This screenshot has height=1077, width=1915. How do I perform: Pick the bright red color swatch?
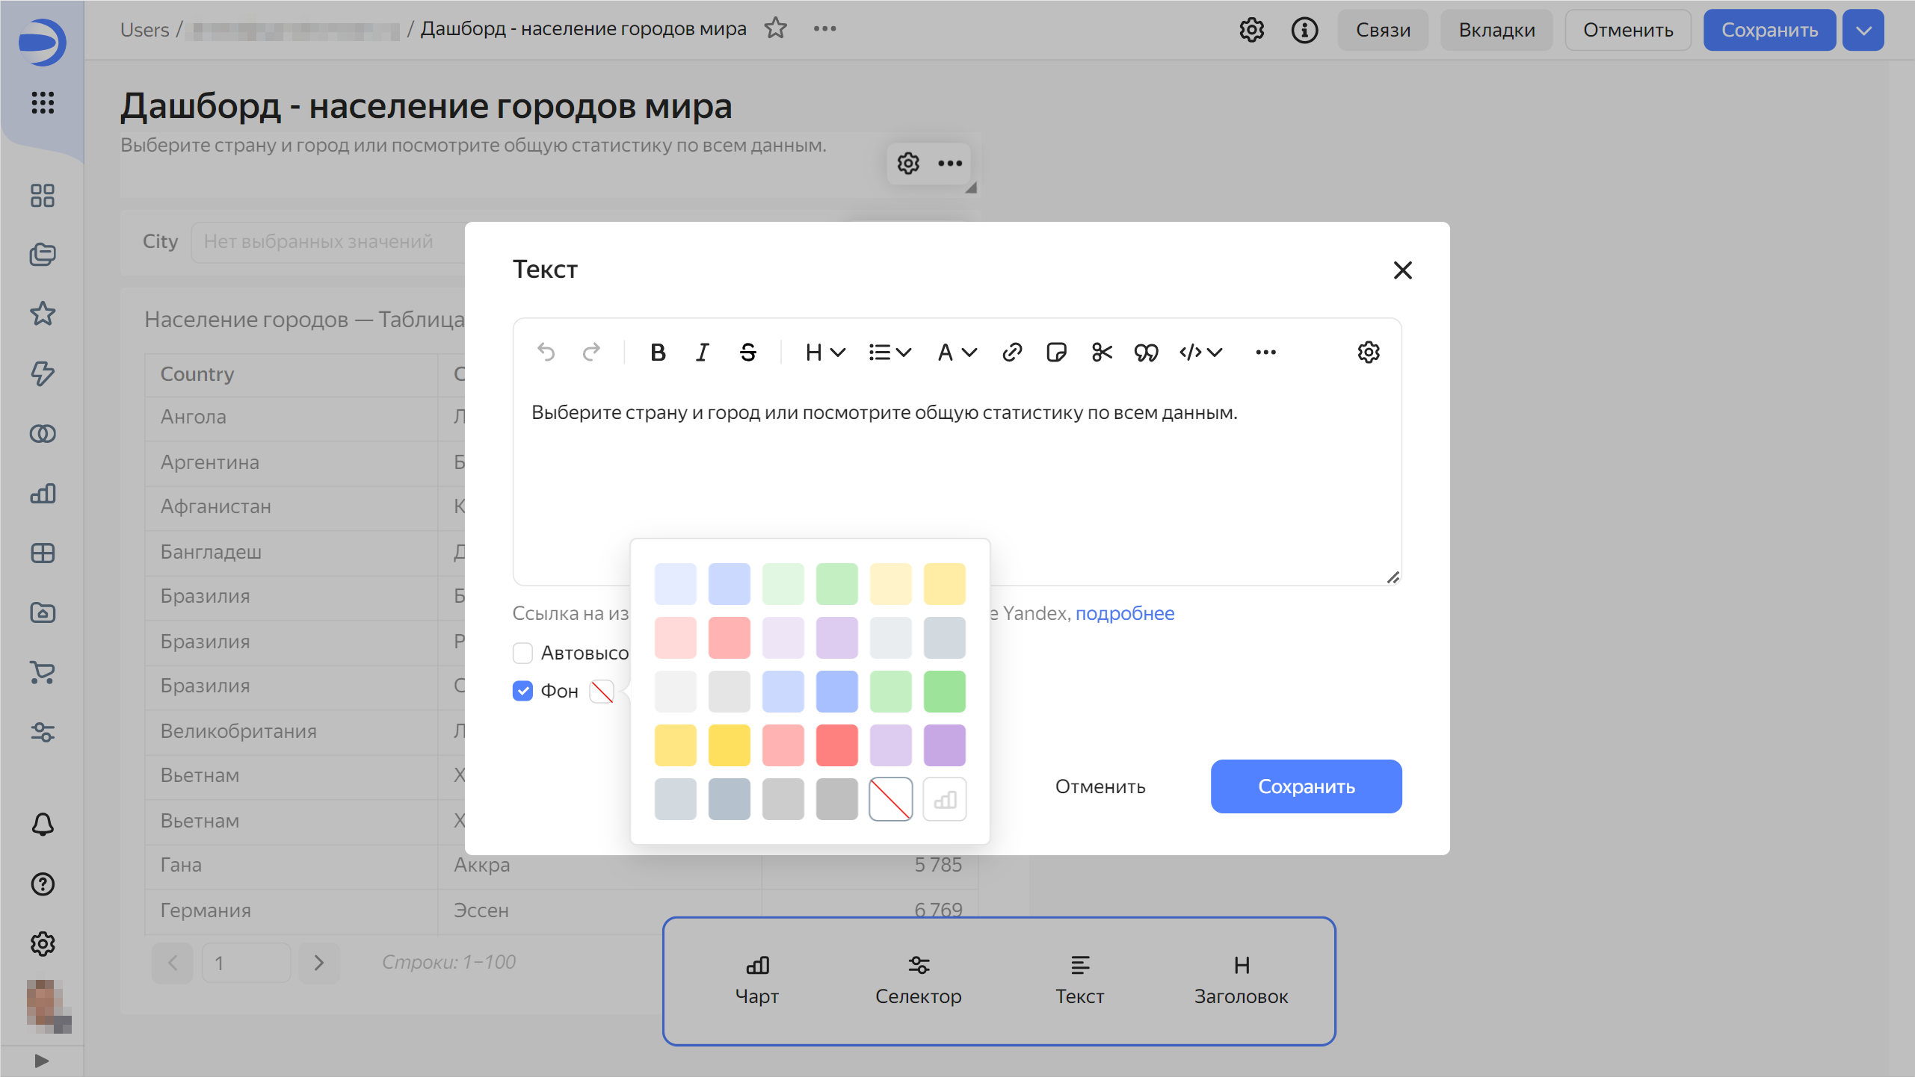(836, 745)
